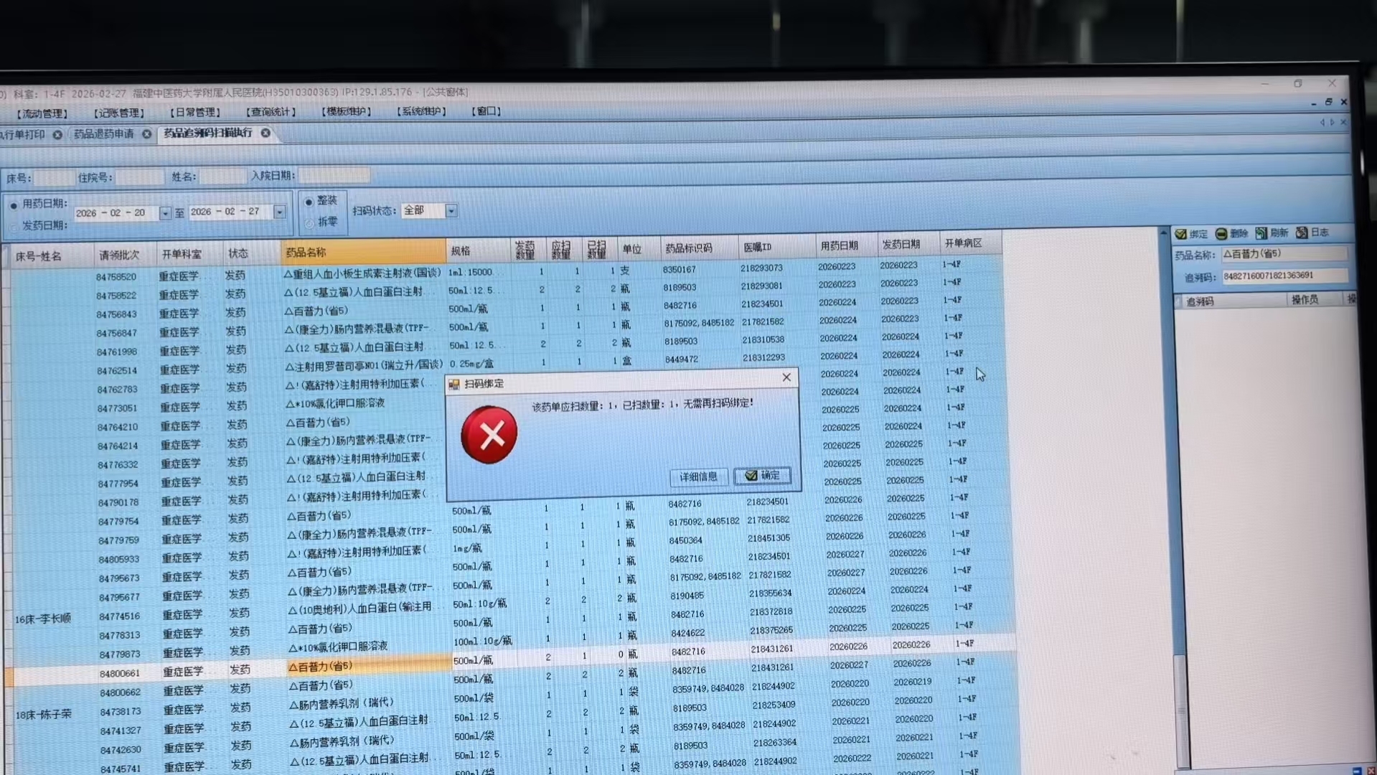
Task: Click into the 床号 input field
Action: [x=54, y=178]
